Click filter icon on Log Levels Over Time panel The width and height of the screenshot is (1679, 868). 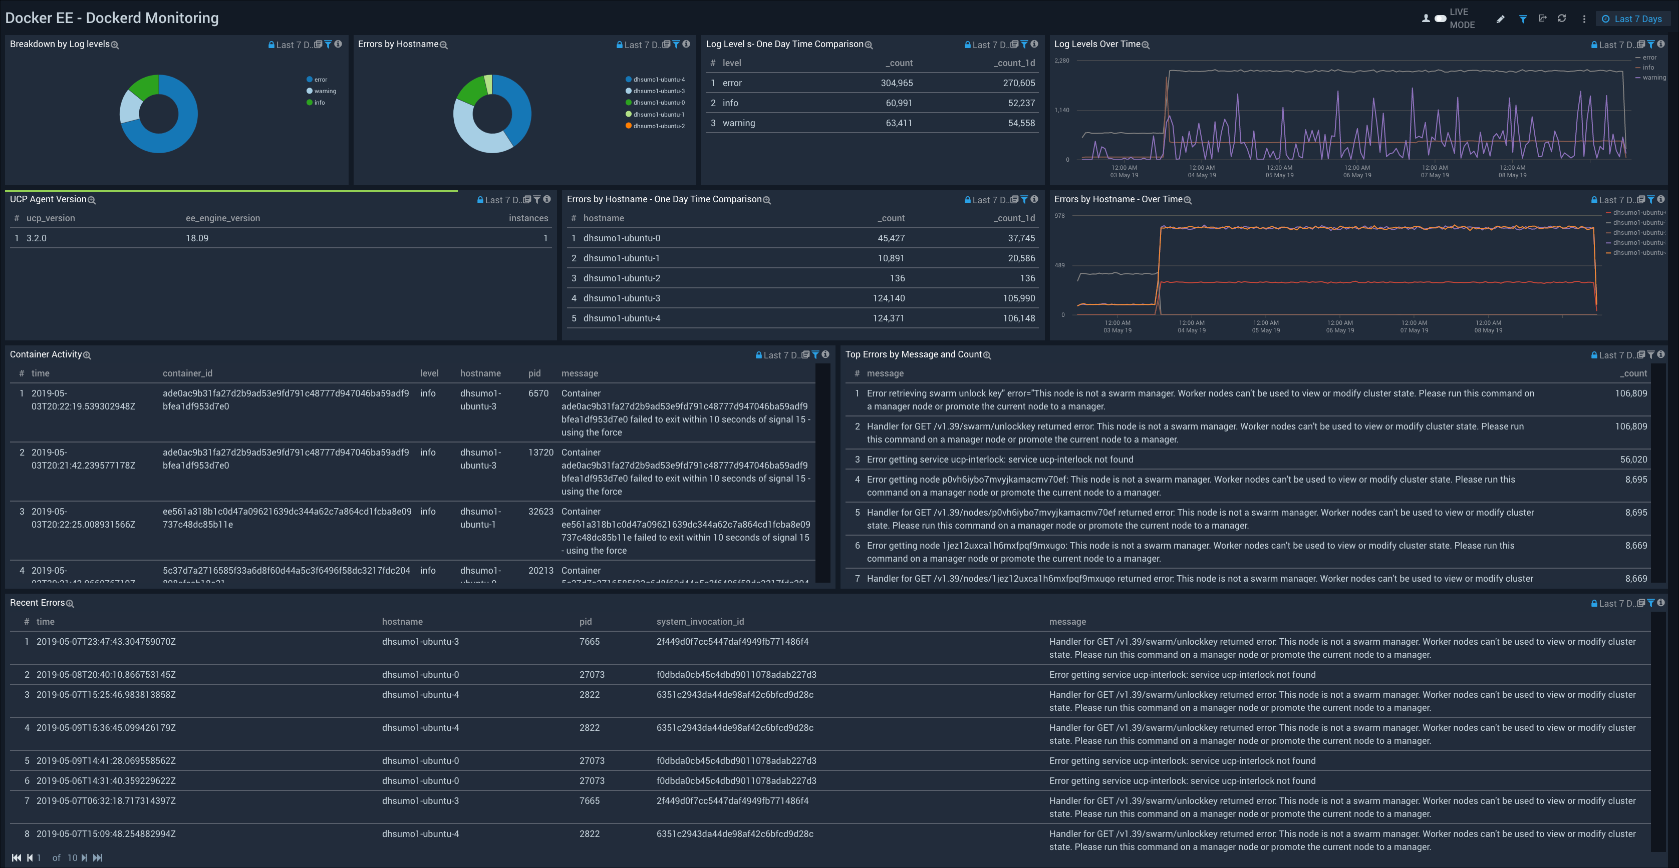[x=1651, y=44]
